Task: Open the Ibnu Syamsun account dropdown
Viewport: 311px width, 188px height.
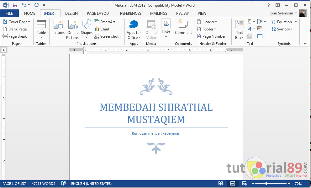Action: 296,13
